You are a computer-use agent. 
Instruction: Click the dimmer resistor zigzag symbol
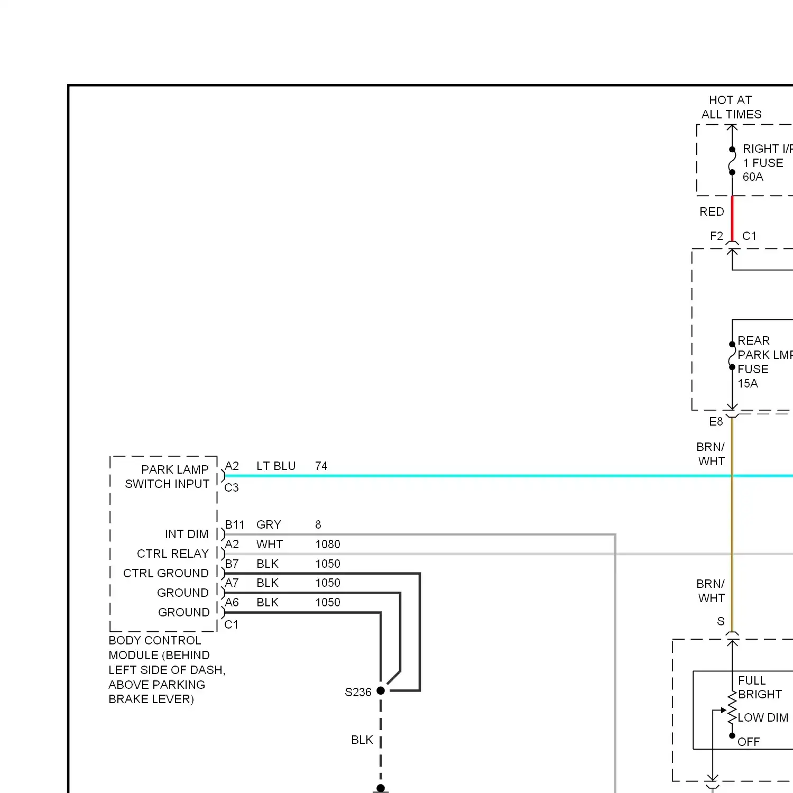(x=732, y=708)
